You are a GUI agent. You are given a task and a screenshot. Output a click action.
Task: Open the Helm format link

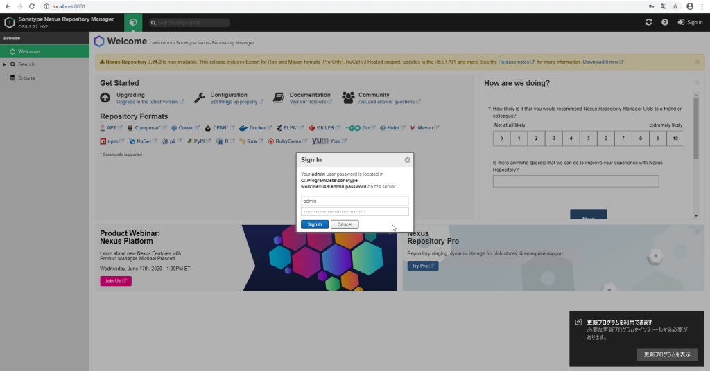pos(392,128)
